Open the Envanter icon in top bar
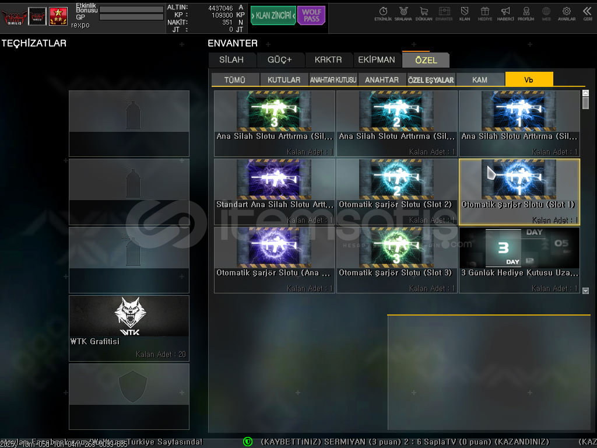This screenshot has width=597, height=448. (444, 14)
